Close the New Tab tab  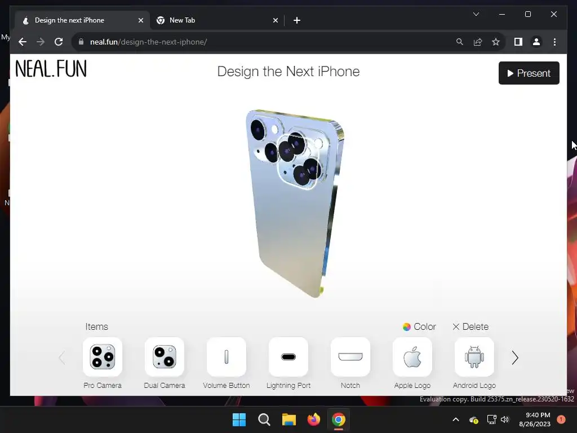coord(275,20)
